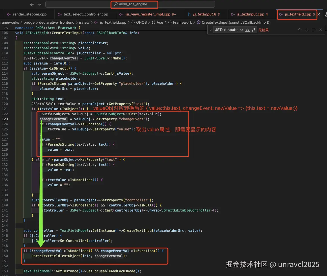
Task: Toggle Match Whole Word in find
Action: point(248,30)
